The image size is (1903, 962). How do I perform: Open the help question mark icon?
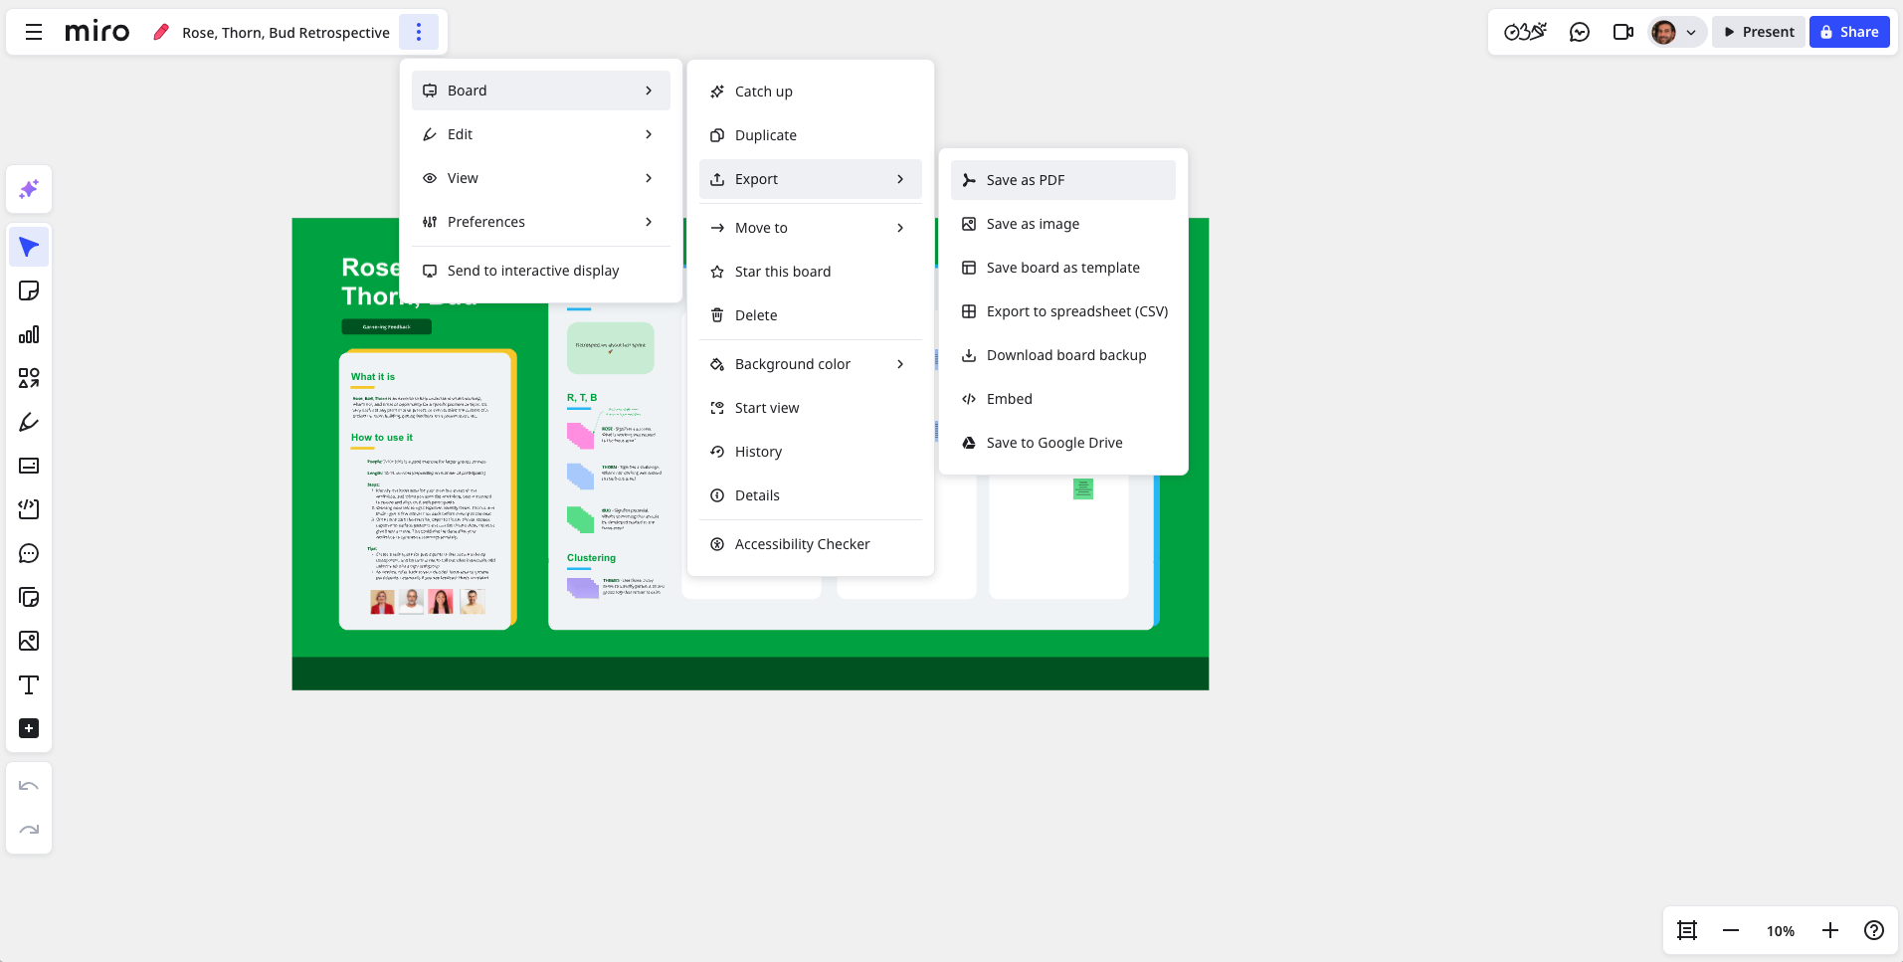tap(1873, 930)
